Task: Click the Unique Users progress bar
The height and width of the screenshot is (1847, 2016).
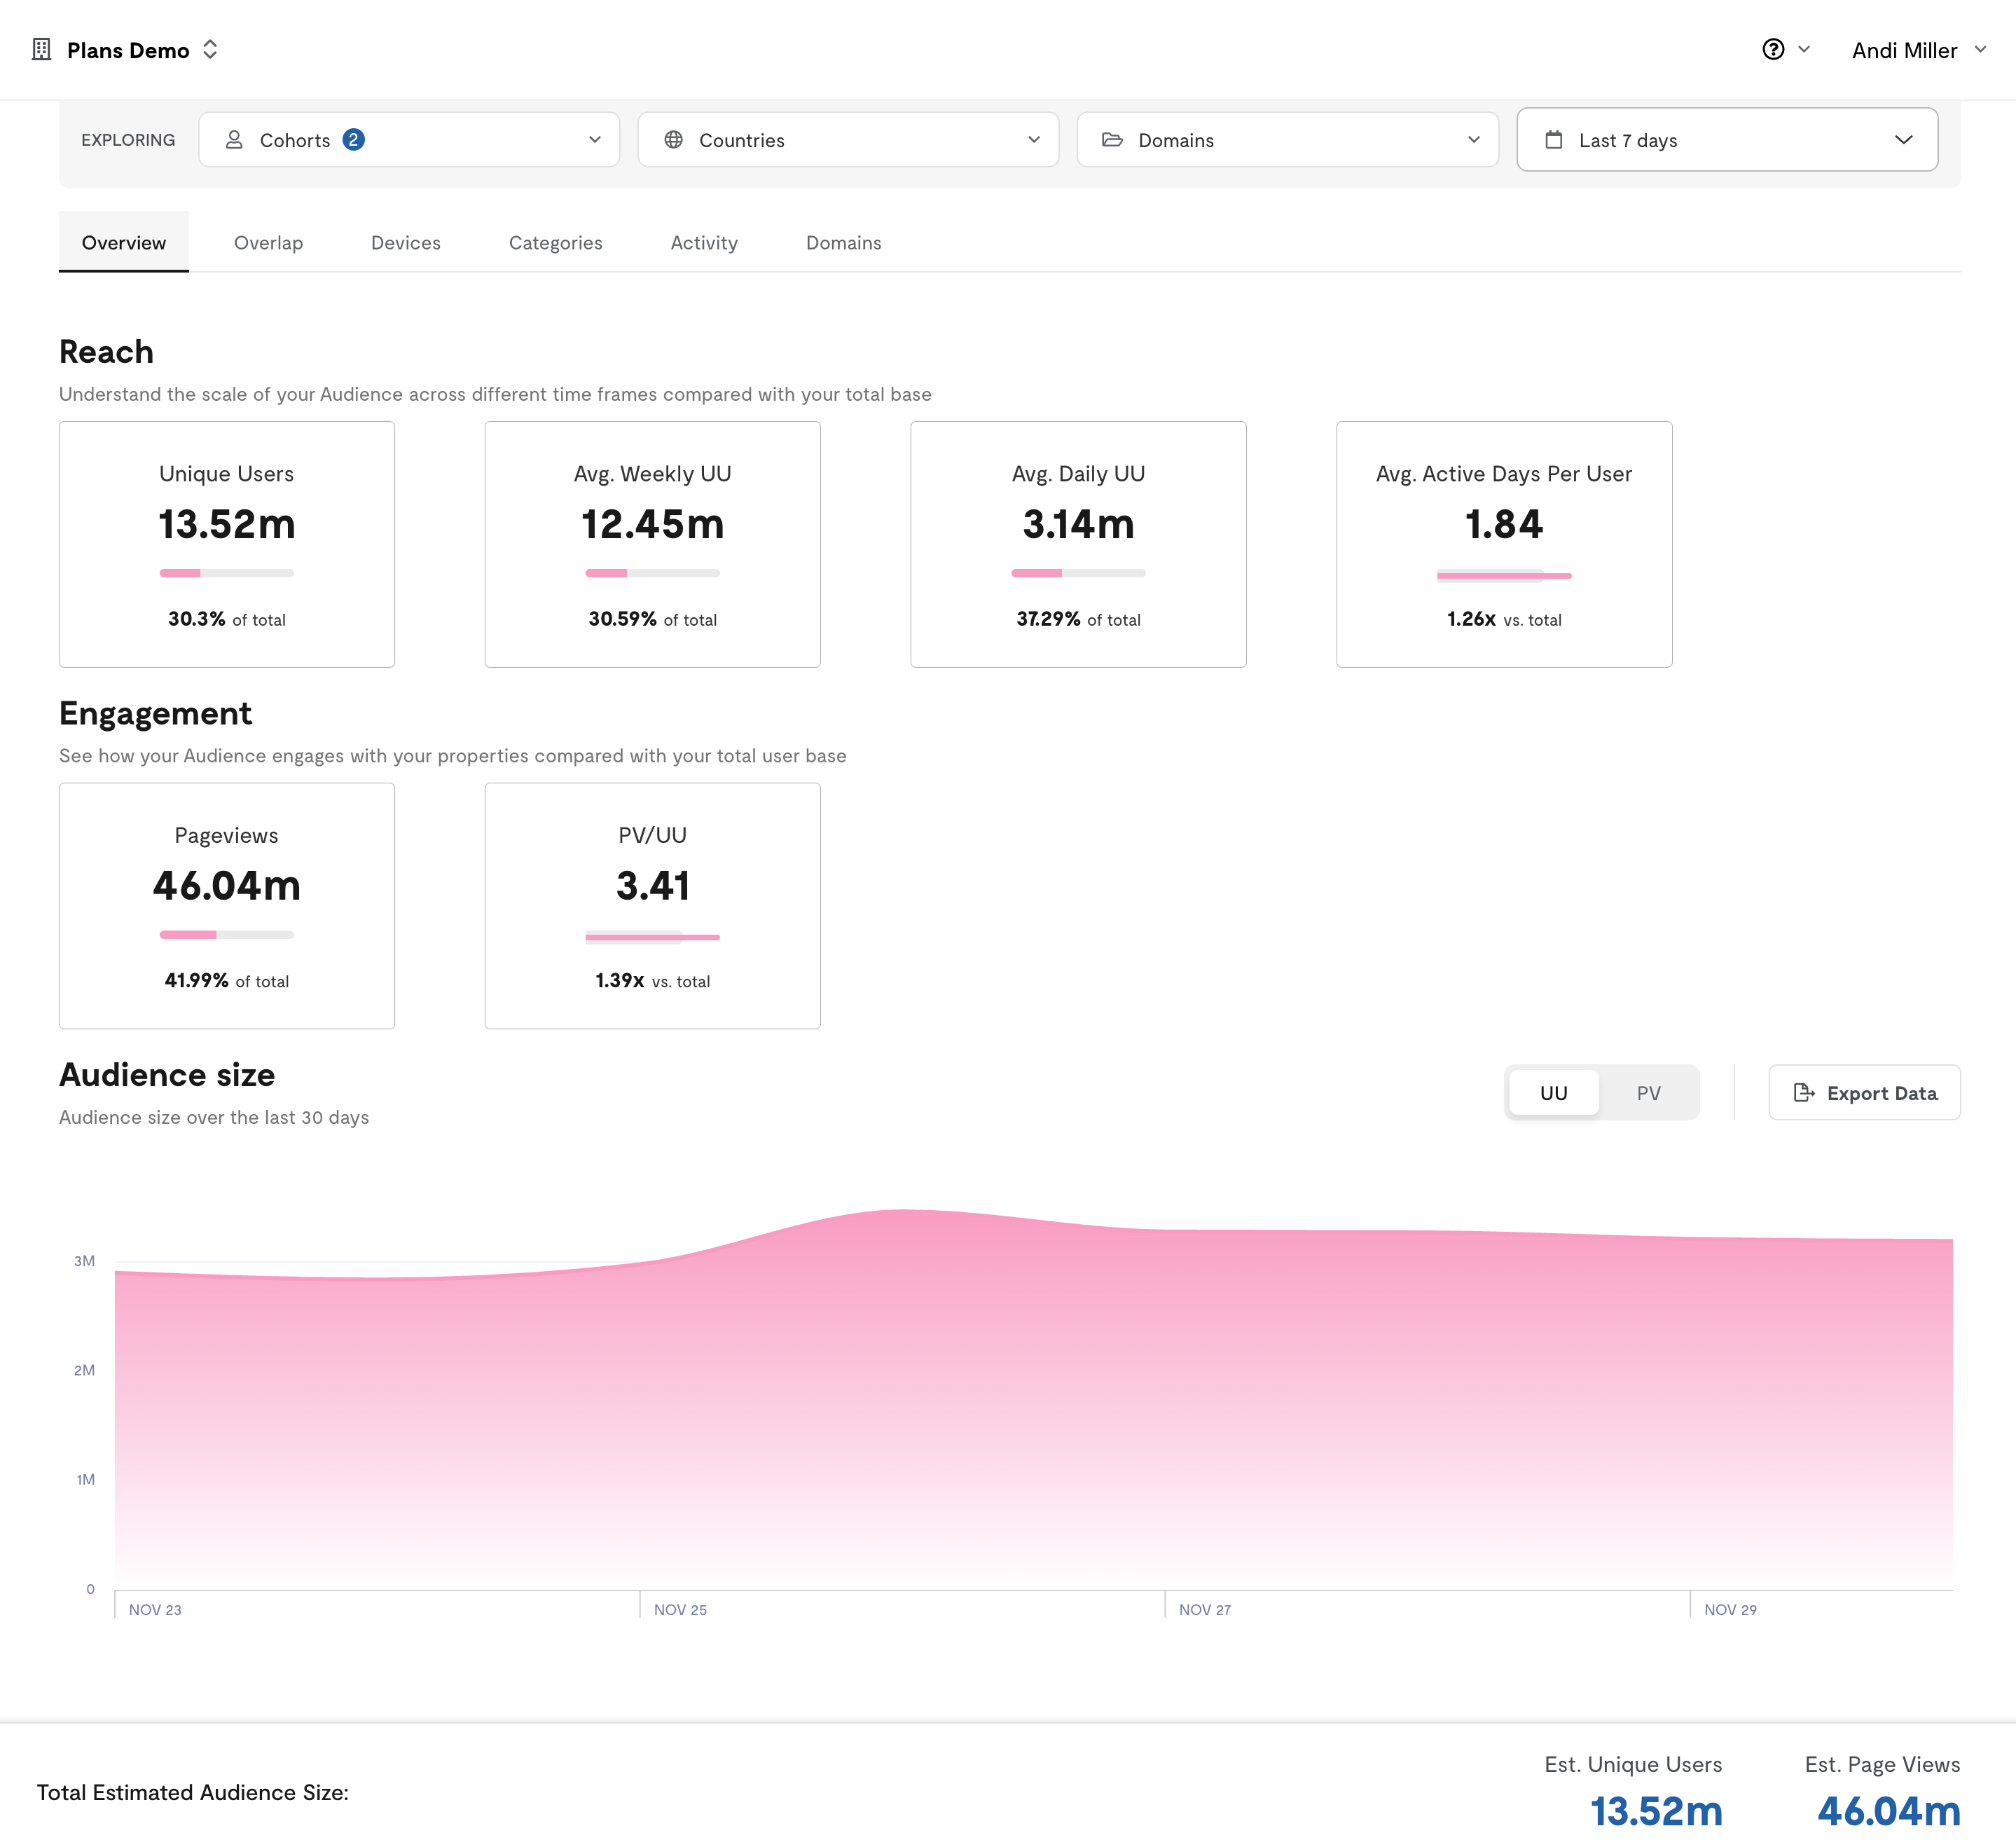Action: (x=227, y=573)
